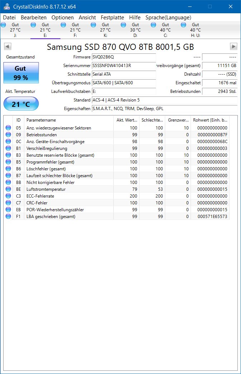
Task: Select 'Anz. wiederzugewiesener Sektoren' row text
Action: [59, 128]
